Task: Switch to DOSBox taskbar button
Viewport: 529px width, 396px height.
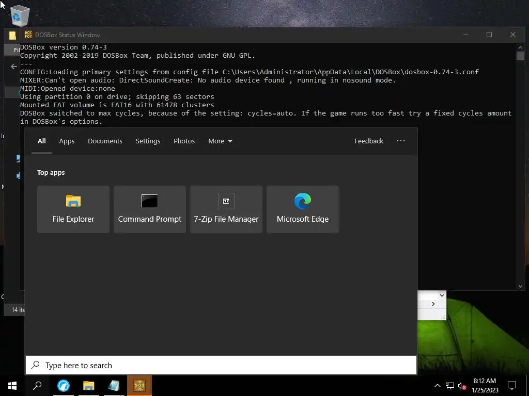Action: click(139, 386)
